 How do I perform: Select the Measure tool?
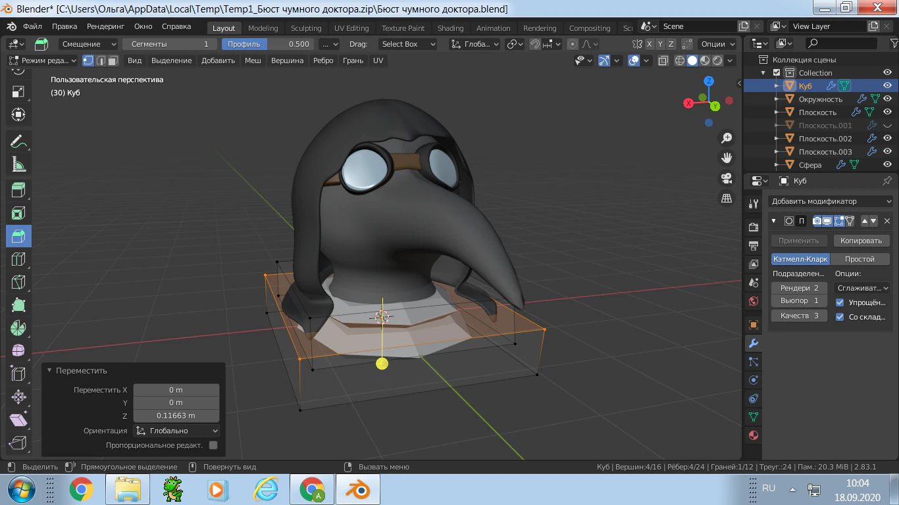(x=18, y=165)
